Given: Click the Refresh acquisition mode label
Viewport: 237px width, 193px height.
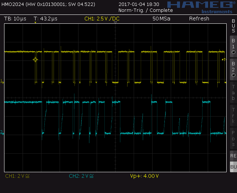Looking at the screenshot, I should point(199,19).
